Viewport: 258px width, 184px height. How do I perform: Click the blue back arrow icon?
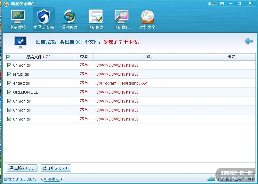[x=249, y=41]
